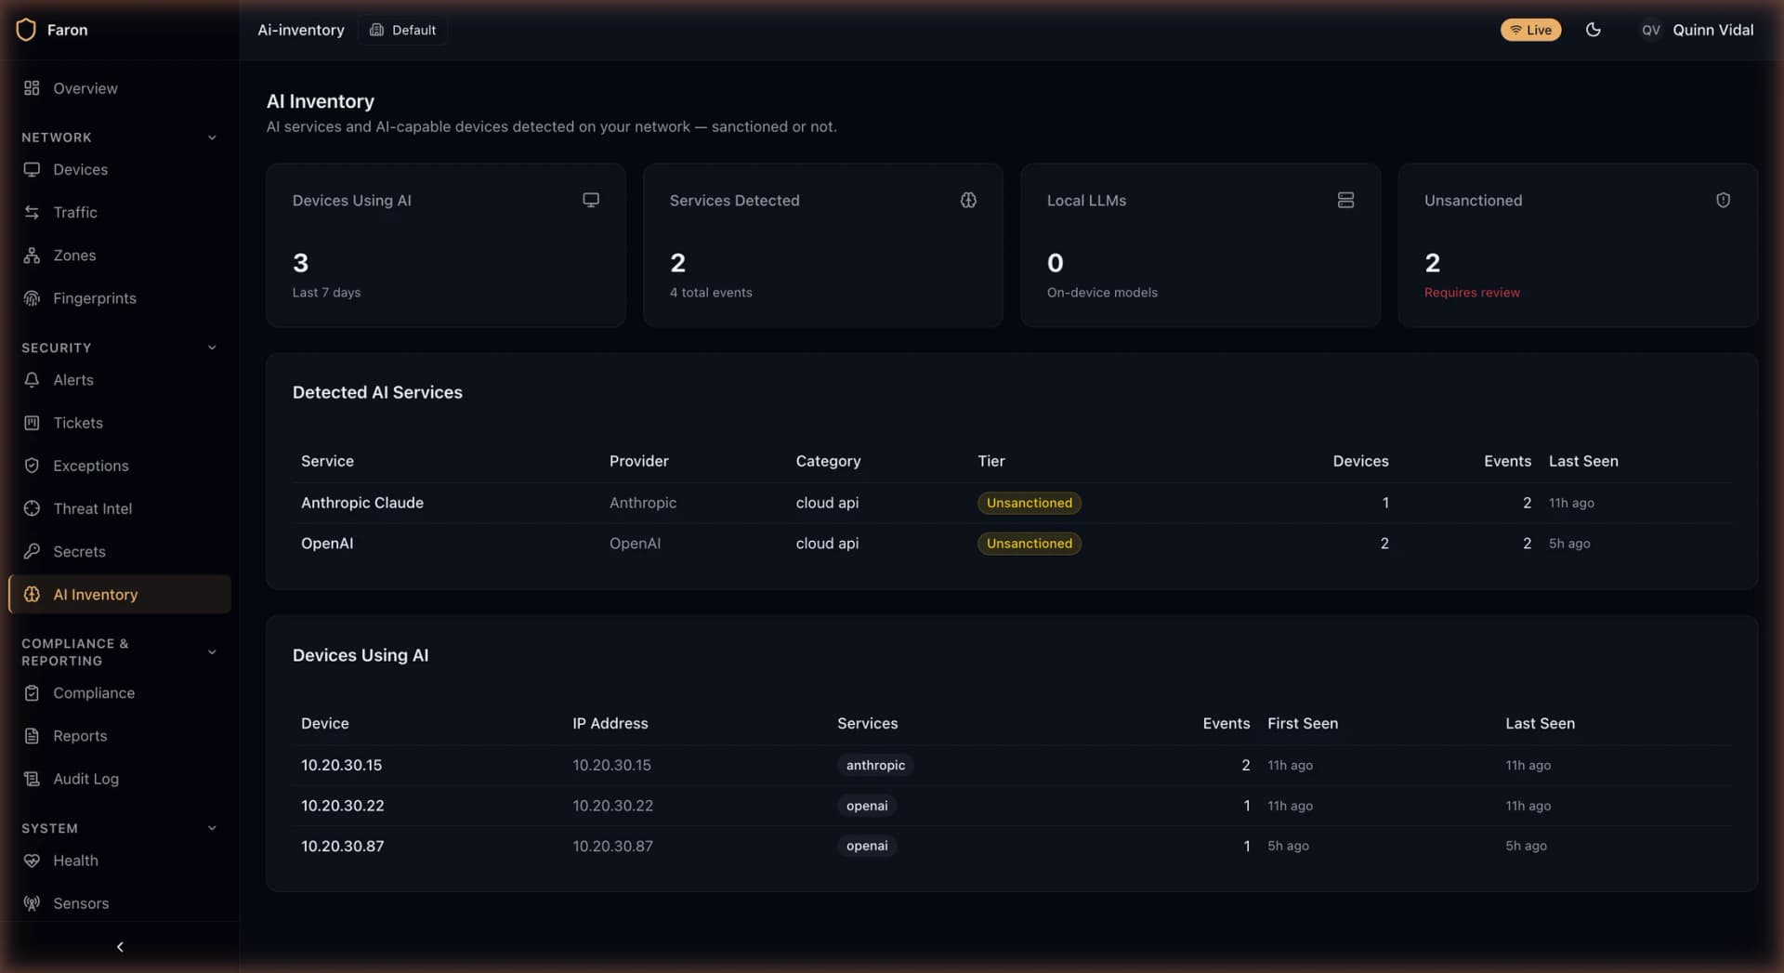Click the Live status badge
The width and height of the screenshot is (1784, 973).
pos(1530,30)
